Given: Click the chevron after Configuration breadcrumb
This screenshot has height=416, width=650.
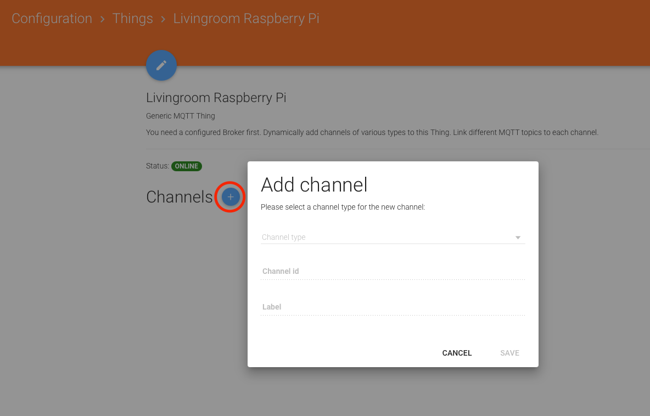Looking at the screenshot, I should pyautogui.click(x=102, y=19).
